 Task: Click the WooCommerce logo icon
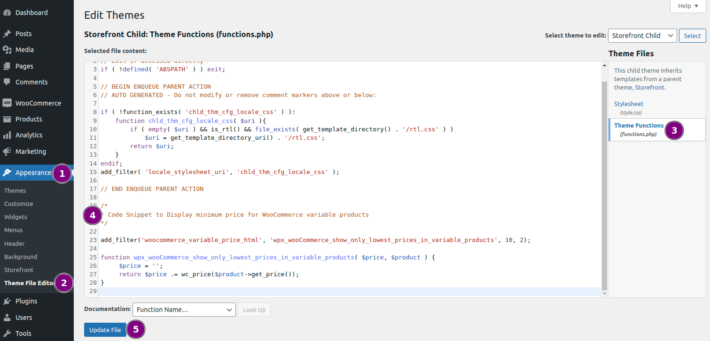[x=8, y=103]
